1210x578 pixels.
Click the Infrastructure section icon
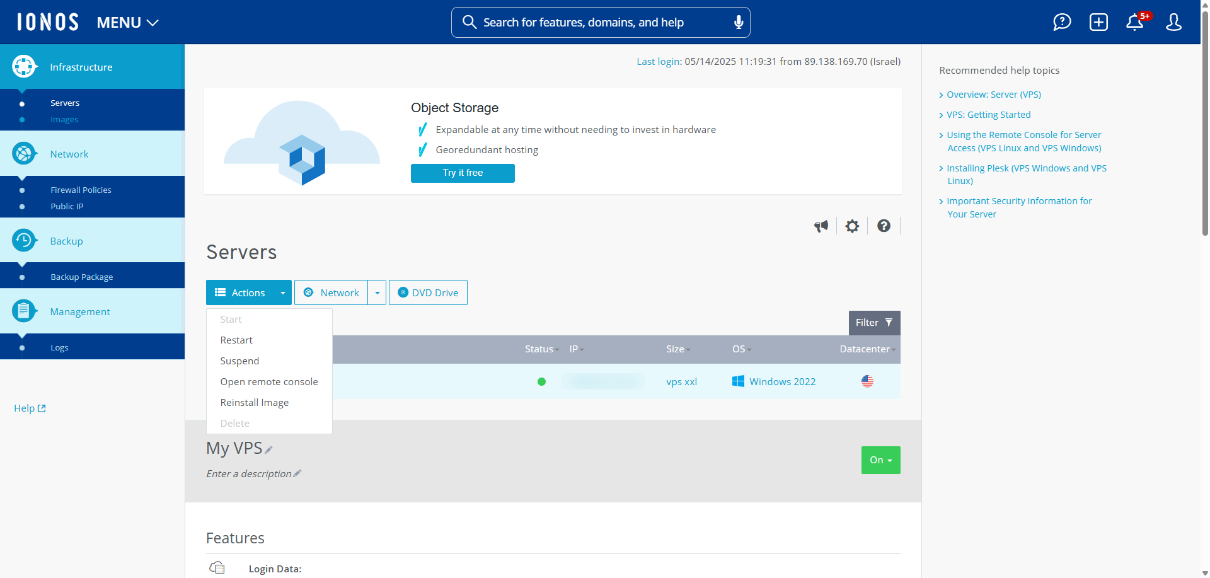click(24, 66)
